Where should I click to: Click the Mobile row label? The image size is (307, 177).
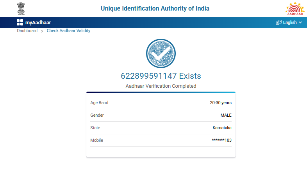coord(96,140)
